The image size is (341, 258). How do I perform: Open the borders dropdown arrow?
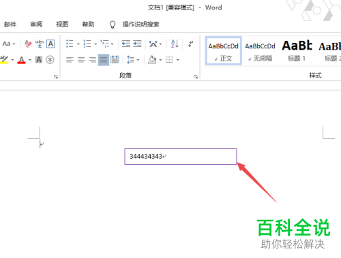pos(178,60)
